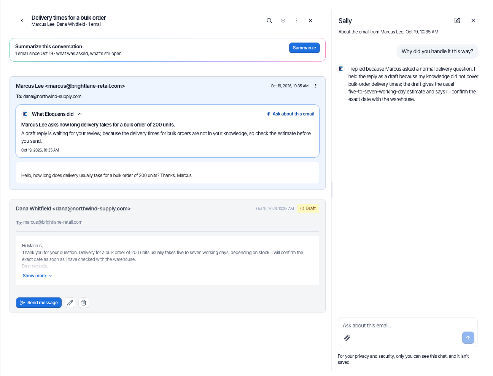The width and height of the screenshot is (493, 376).
Task: Click the Eloquens logo icon in summary card
Action: click(25, 114)
